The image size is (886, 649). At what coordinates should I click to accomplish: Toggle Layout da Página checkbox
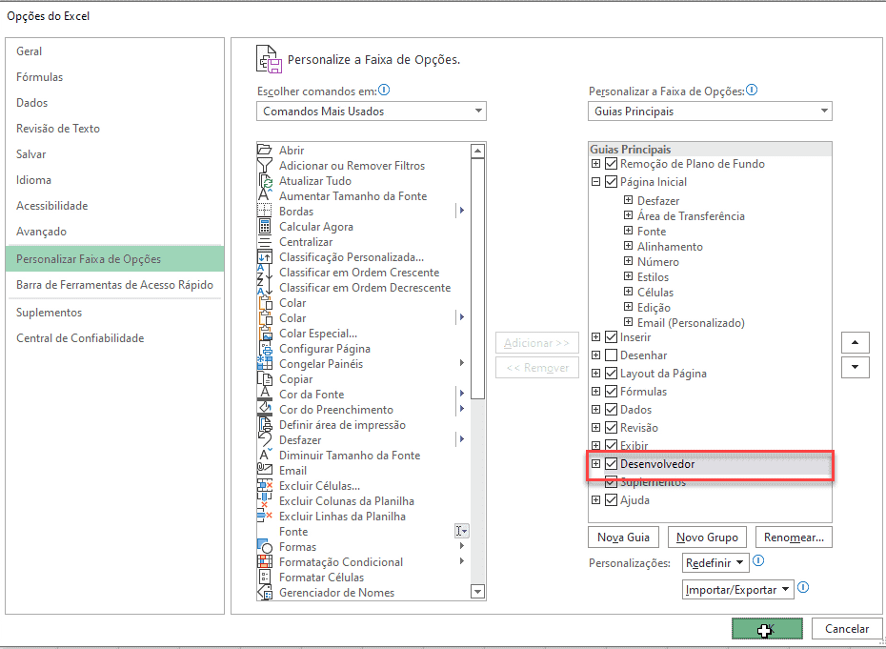(611, 374)
